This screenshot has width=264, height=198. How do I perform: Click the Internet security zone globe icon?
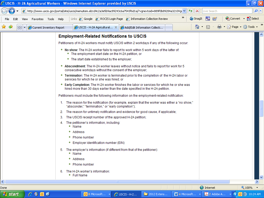point(202,188)
